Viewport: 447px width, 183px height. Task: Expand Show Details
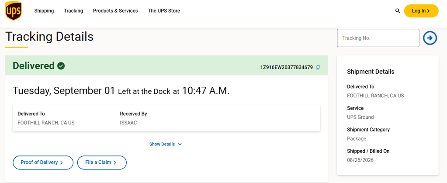coord(166,144)
